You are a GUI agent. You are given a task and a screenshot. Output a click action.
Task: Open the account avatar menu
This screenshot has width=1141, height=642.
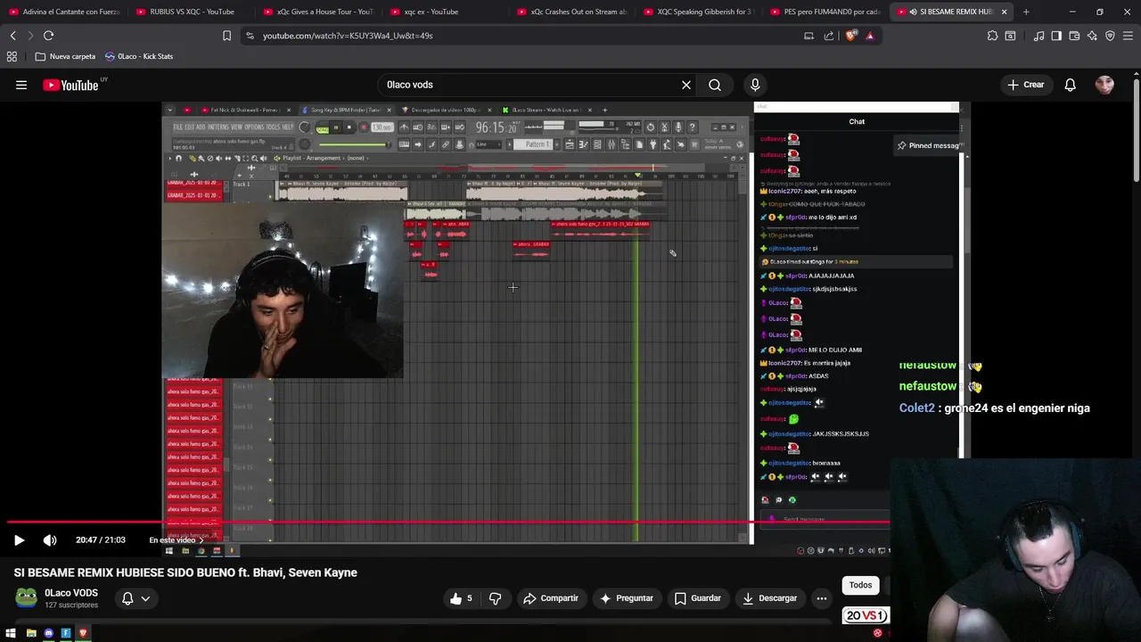click(1104, 85)
